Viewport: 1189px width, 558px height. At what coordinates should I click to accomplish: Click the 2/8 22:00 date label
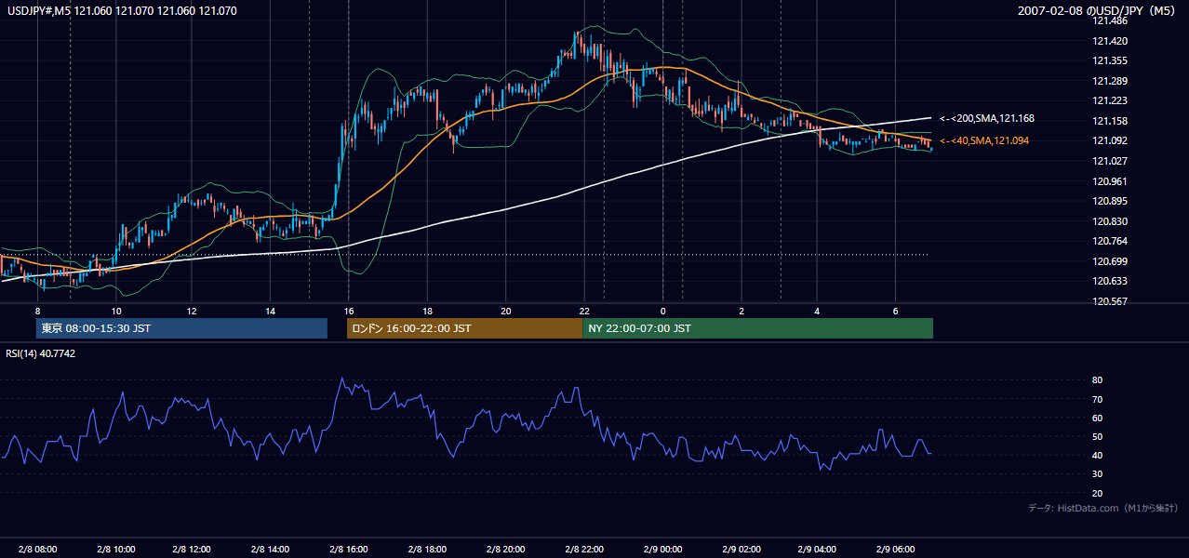585,548
